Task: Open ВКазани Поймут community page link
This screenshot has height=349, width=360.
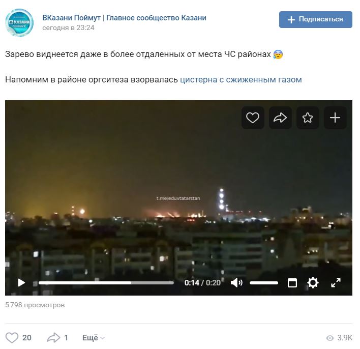Action: (124, 18)
